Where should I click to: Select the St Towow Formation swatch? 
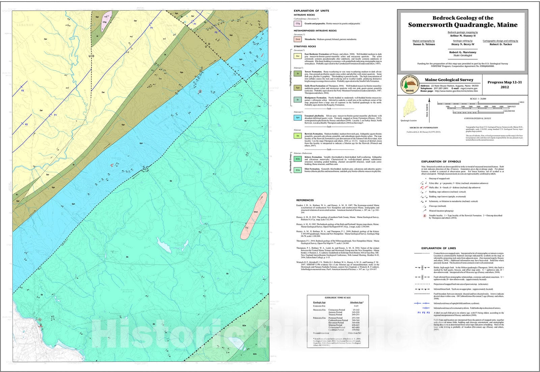point(298,73)
